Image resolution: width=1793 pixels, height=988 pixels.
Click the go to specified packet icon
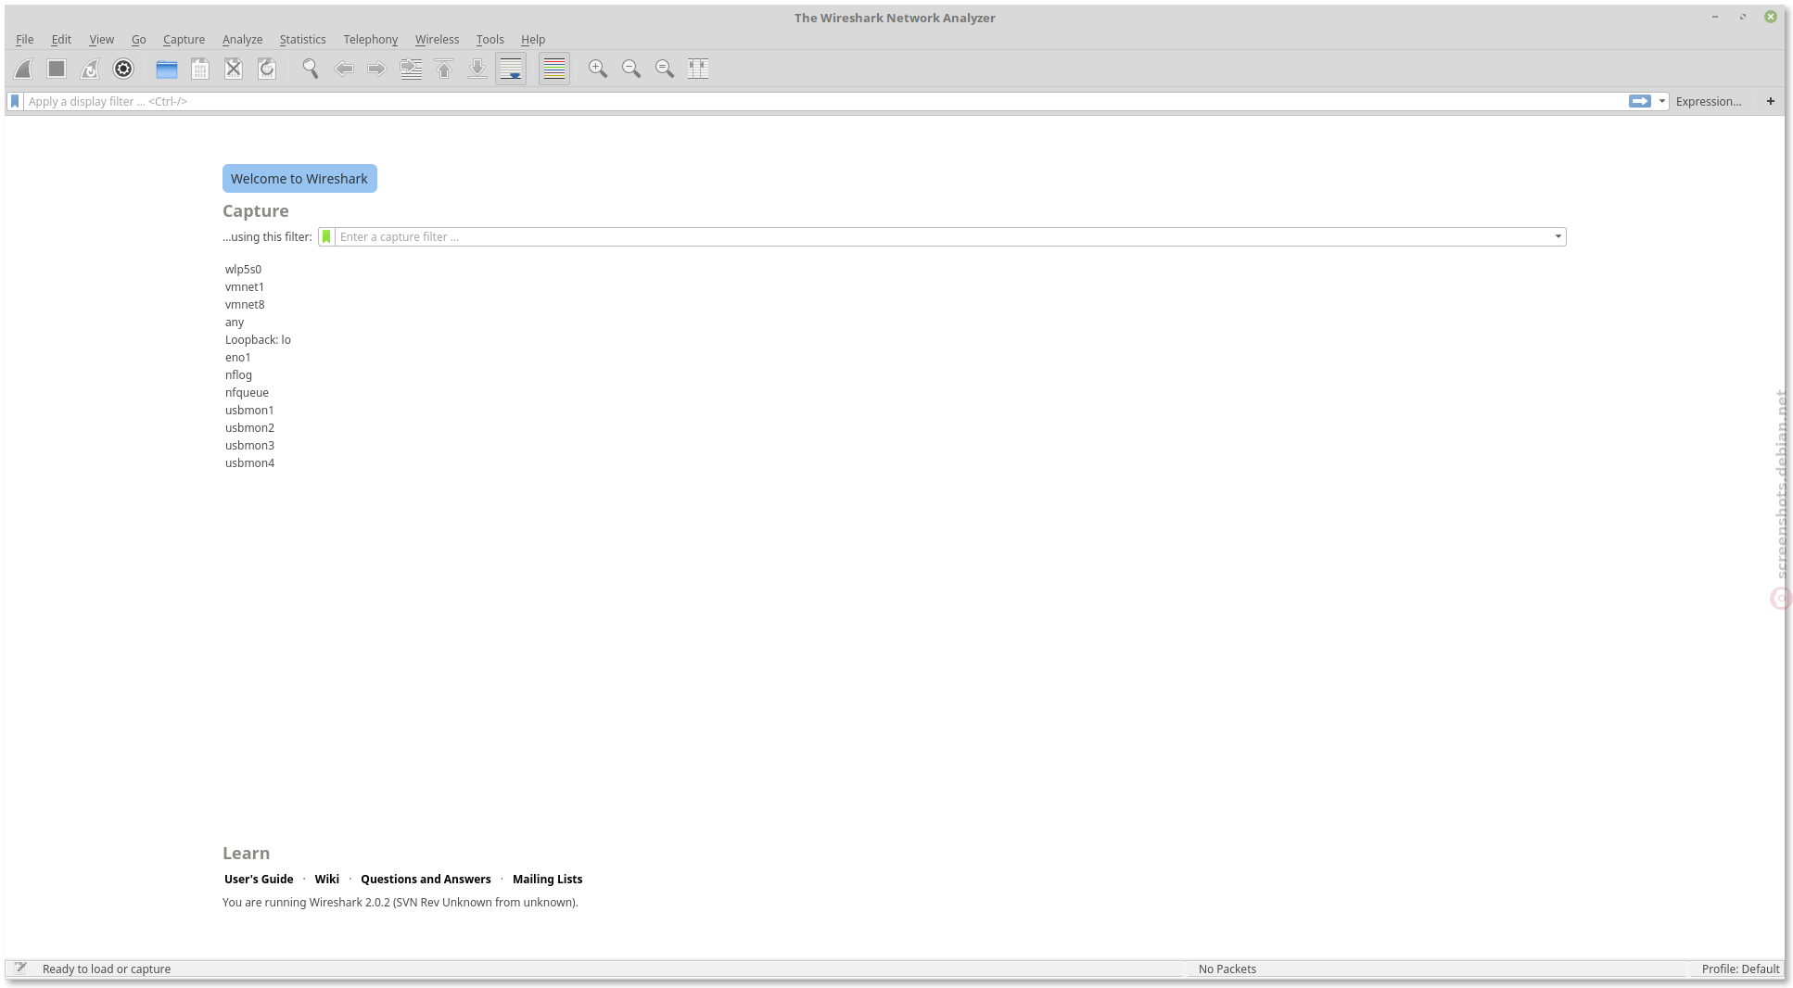(411, 69)
